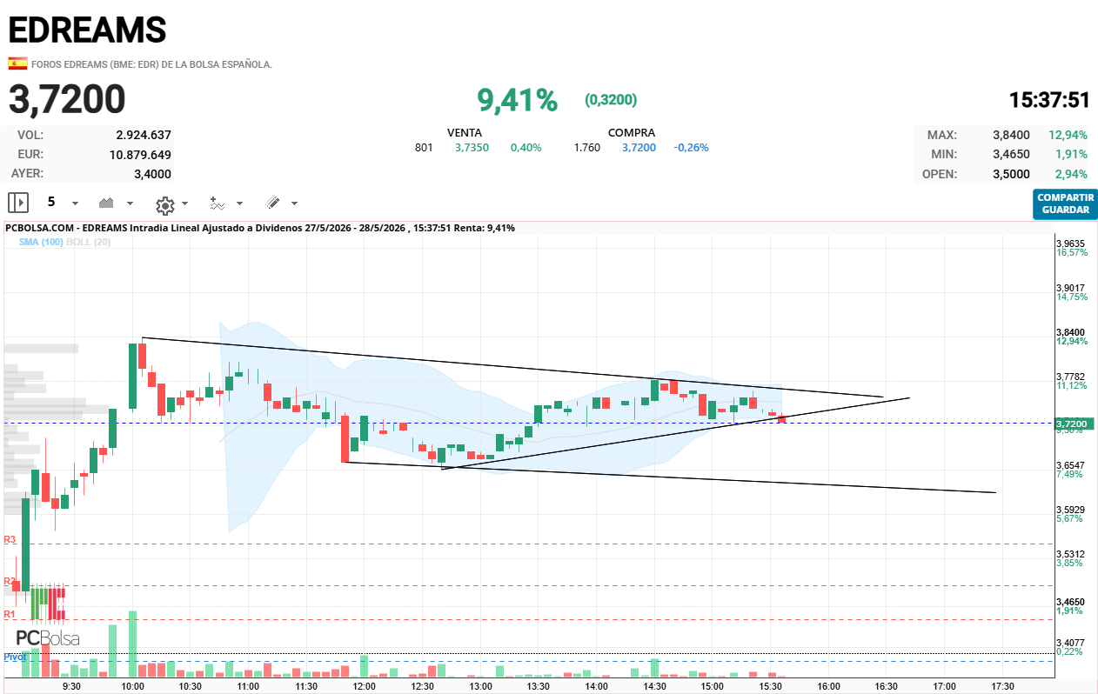Screen dimensions: 1098x694
Task: Click the 3,8400 price axis label
Action: click(1070, 332)
